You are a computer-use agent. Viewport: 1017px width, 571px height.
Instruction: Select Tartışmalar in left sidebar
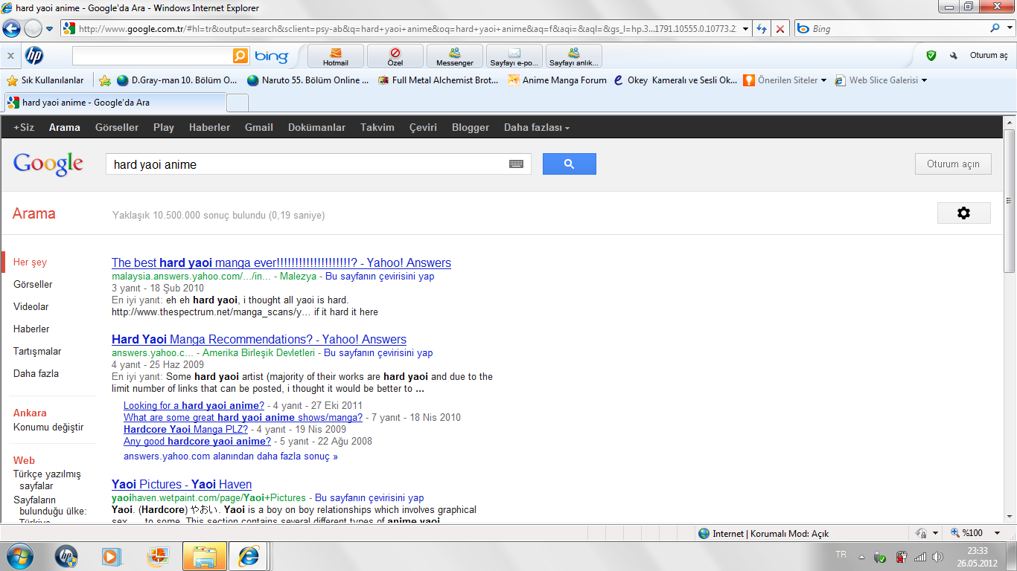[x=37, y=351]
